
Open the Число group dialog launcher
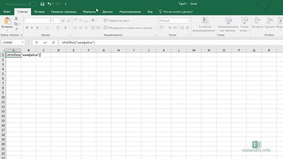pyautogui.click(x=189, y=35)
